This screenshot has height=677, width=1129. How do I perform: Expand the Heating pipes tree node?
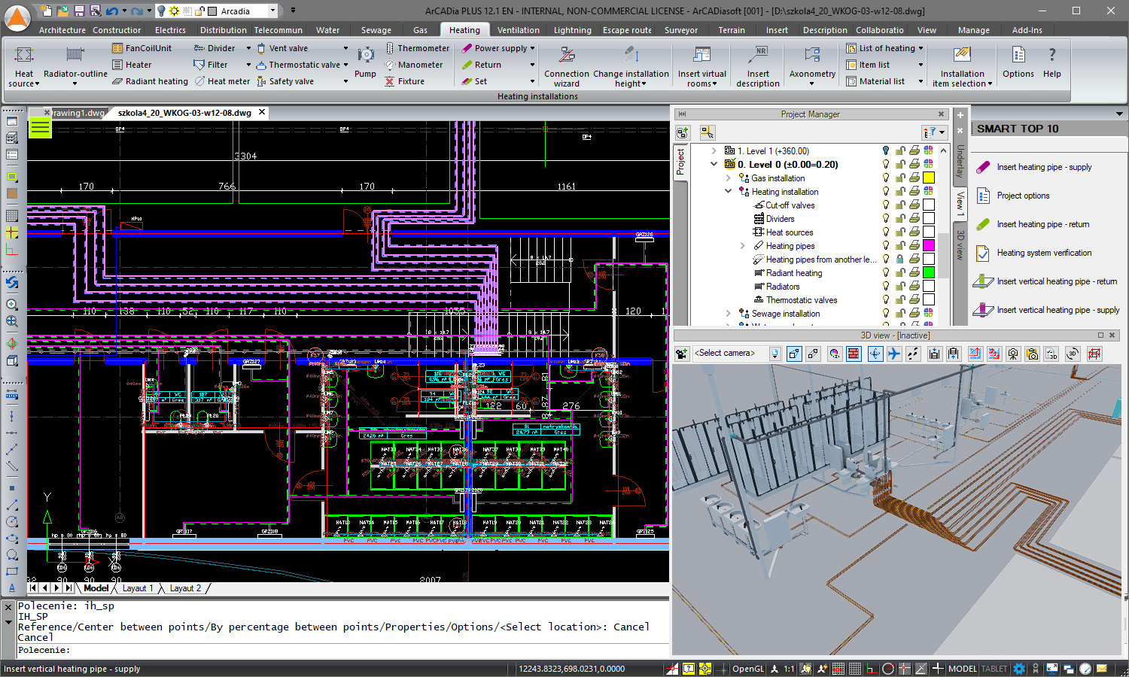coord(742,245)
